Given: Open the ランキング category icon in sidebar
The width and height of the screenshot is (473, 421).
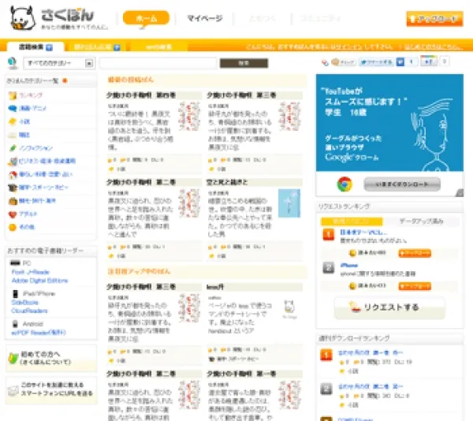Looking at the screenshot, I should (x=12, y=95).
